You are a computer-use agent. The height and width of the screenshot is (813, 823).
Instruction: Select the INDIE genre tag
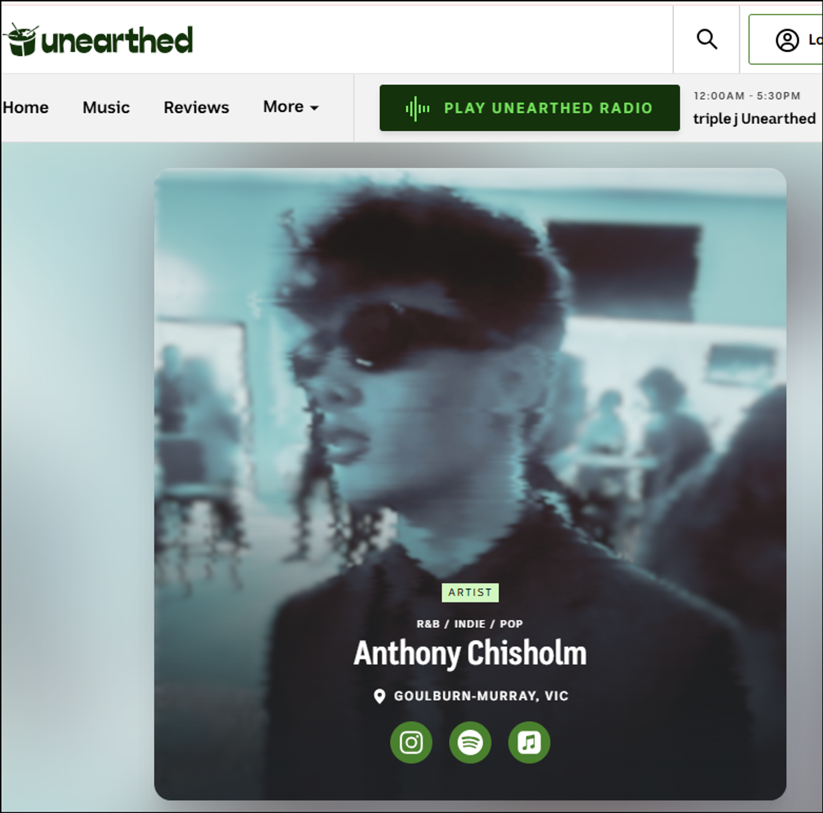[x=470, y=624]
